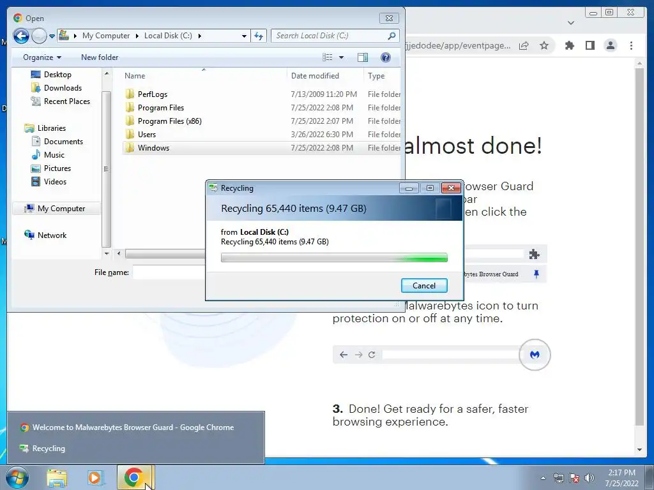Go back in the Open dialog

coord(21,36)
